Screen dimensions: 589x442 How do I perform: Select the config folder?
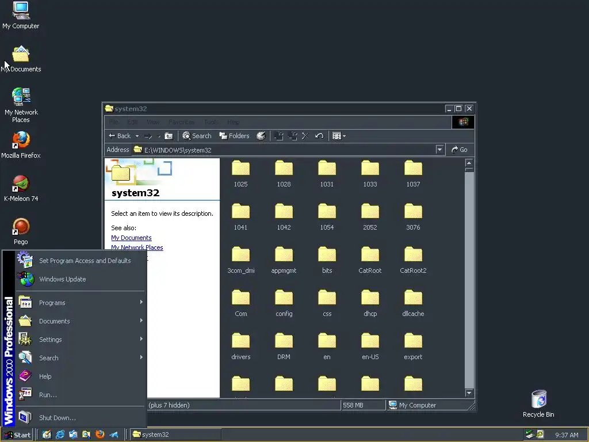click(284, 303)
